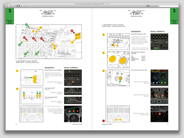
Task: Click the 'Oil pressure lamps on (x4)' note
Action: (x=141, y=114)
